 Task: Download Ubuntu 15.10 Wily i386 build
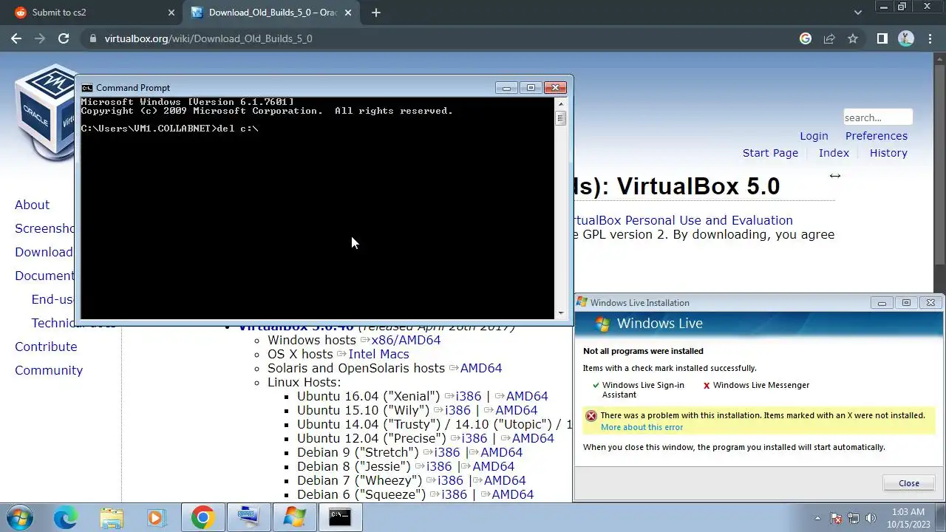coord(457,410)
